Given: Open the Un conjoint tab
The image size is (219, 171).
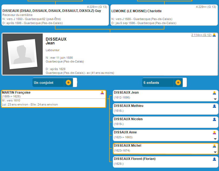Looking at the screenshot, I should coord(48,83).
